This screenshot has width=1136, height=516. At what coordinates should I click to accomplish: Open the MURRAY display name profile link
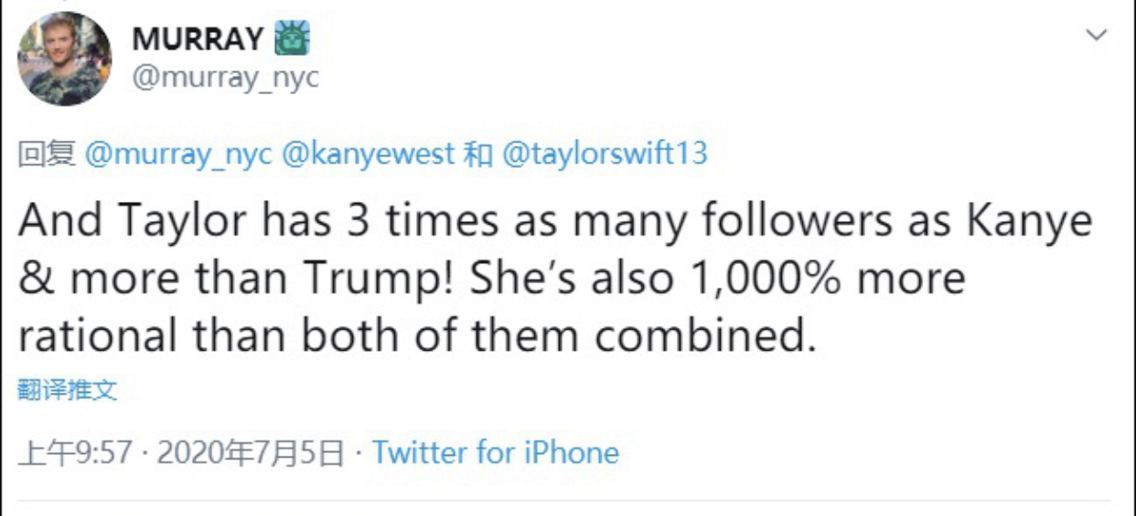click(x=198, y=38)
